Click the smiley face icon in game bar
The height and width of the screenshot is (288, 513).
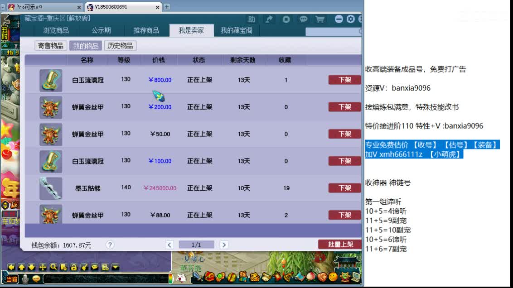pyautogui.click(x=333, y=278)
